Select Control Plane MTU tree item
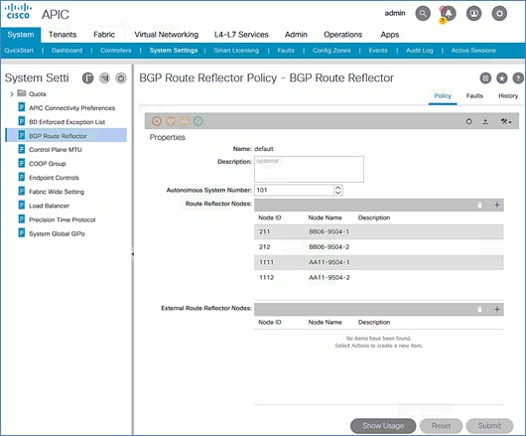This screenshot has height=436, width=526. click(x=55, y=150)
